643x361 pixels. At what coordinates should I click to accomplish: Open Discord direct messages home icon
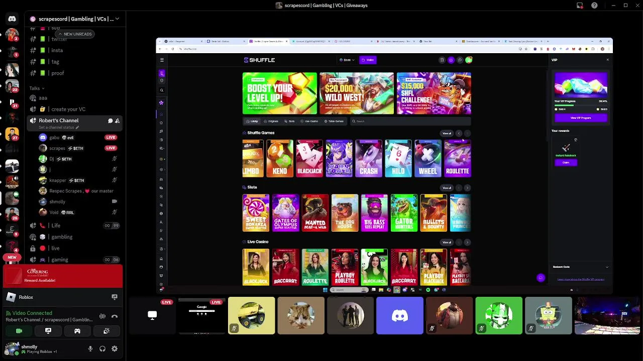12,19
